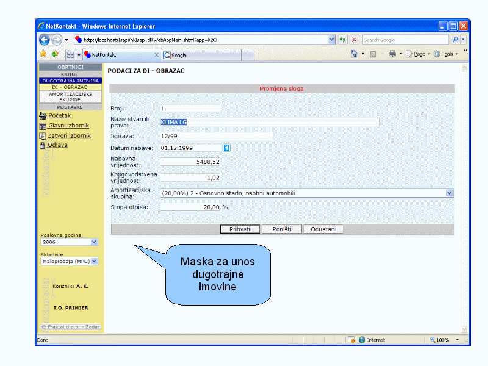
Task: Open recent pages dropdown beside Forward button
Action: click(x=66, y=40)
